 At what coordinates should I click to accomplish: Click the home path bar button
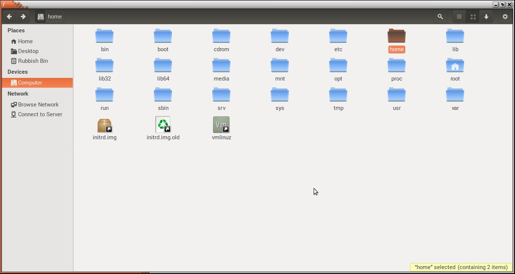(x=50, y=17)
